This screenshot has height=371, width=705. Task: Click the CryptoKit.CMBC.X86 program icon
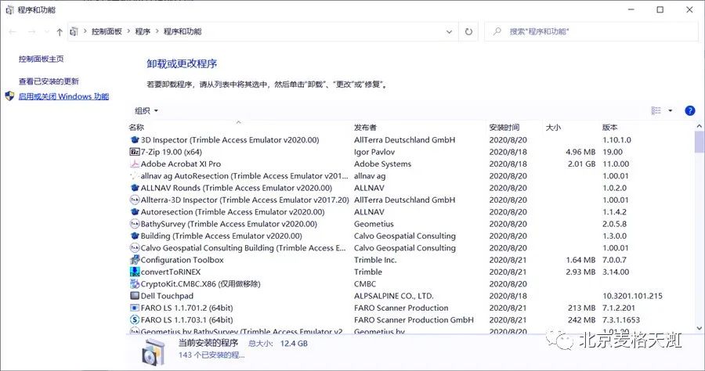click(x=135, y=284)
